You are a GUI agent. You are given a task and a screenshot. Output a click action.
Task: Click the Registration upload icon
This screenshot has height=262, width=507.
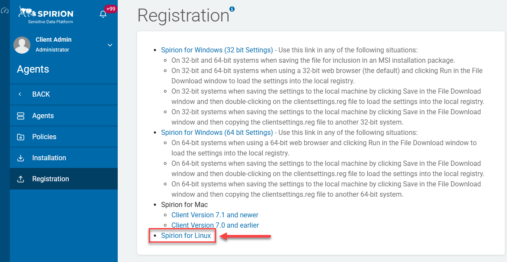[21, 179]
